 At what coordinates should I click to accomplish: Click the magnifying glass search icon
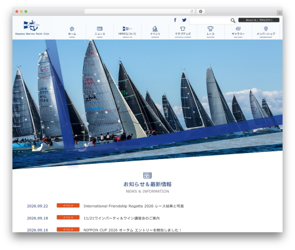233,21
